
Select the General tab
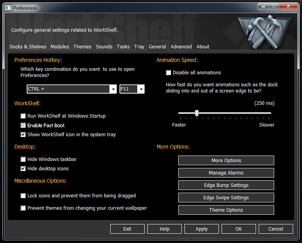(157, 47)
